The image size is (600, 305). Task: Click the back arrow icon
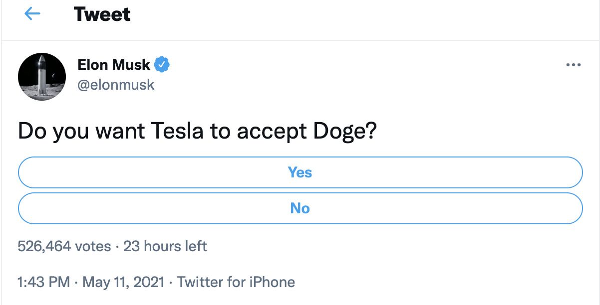pos(32,14)
